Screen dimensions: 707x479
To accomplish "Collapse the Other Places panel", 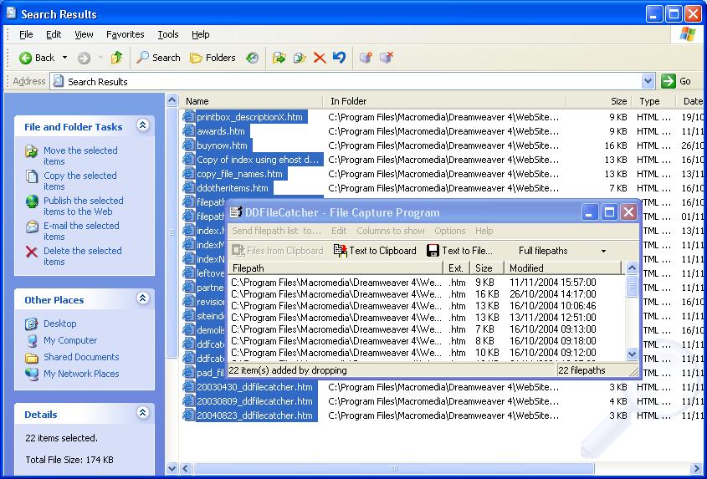I will pos(143,298).
